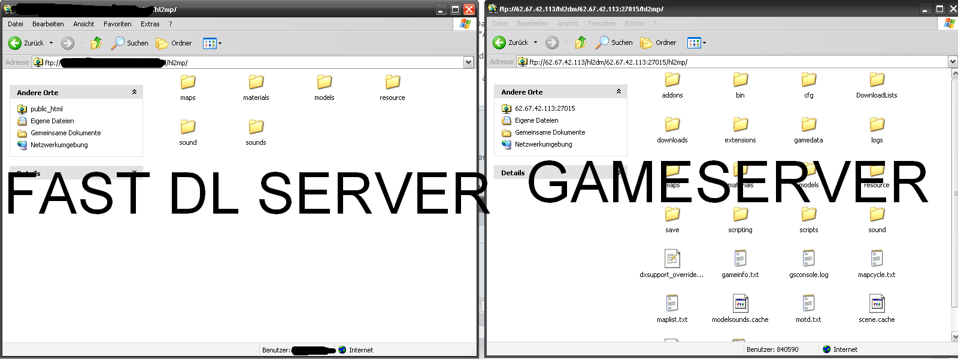Open the Favoriten menu in left window
The width and height of the screenshot is (958, 359).
pos(117,24)
